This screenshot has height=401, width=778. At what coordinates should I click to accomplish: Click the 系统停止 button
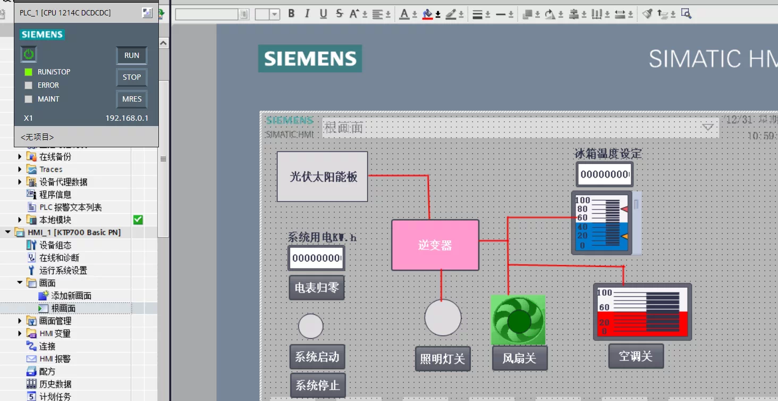pyautogui.click(x=318, y=385)
